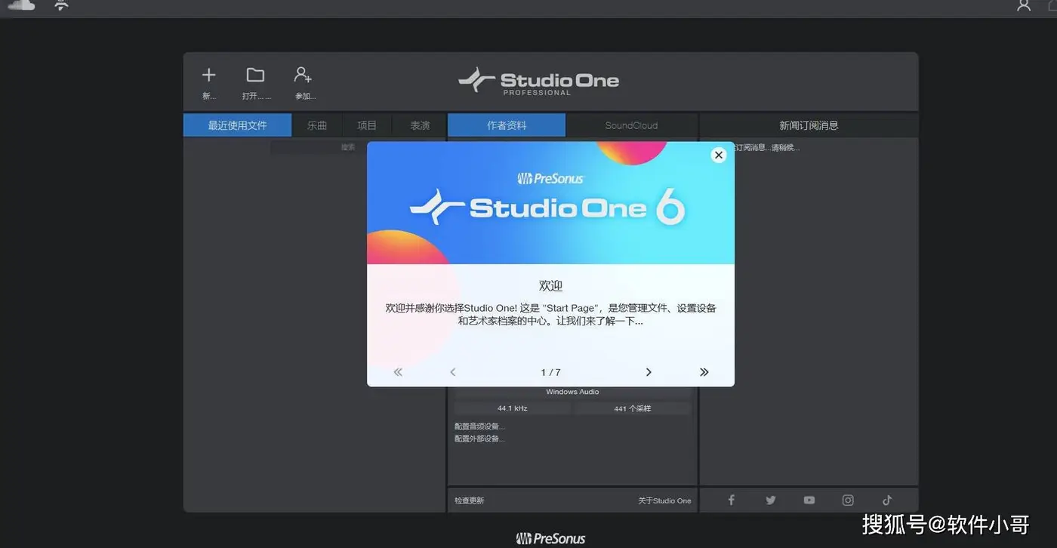Viewport: 1057px width, 548px height.
Task: Switch to the 表演 tab
Action: (x=420, y=125)
